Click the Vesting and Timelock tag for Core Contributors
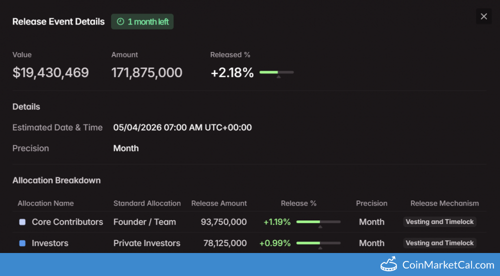 point(439,222)
